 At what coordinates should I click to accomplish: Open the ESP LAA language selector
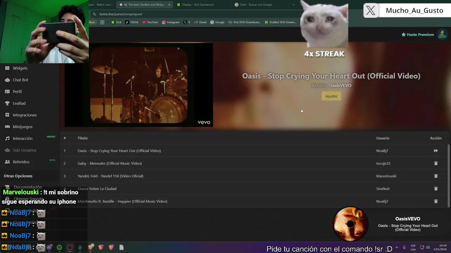[x=413, y=247]
